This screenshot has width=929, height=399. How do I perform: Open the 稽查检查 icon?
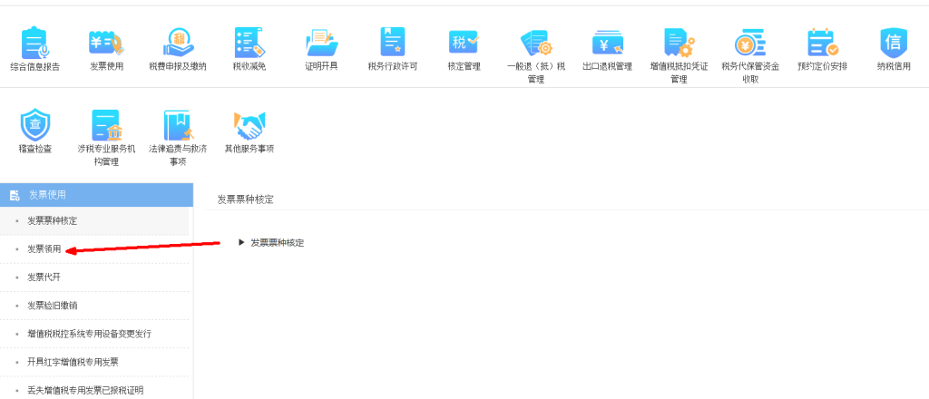[x=34, y=125]
